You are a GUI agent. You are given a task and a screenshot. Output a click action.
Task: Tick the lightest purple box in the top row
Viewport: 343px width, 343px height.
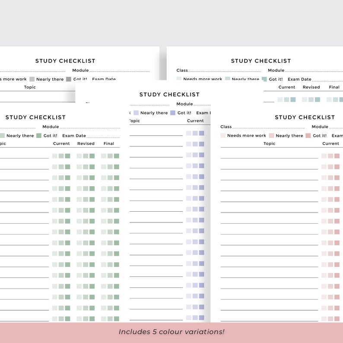[x=188, y=133]
